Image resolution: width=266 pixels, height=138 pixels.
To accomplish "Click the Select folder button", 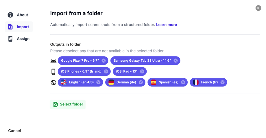I will point(68,104).
